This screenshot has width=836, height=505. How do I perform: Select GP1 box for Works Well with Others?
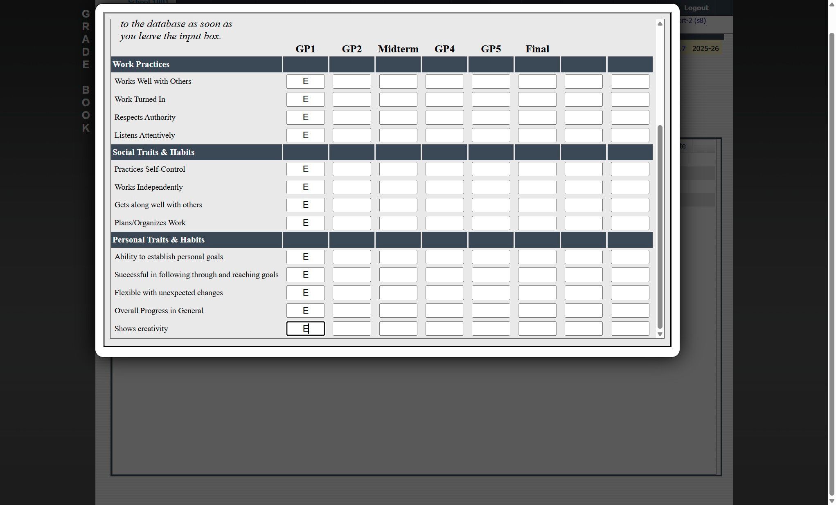[x=305, y=81]
